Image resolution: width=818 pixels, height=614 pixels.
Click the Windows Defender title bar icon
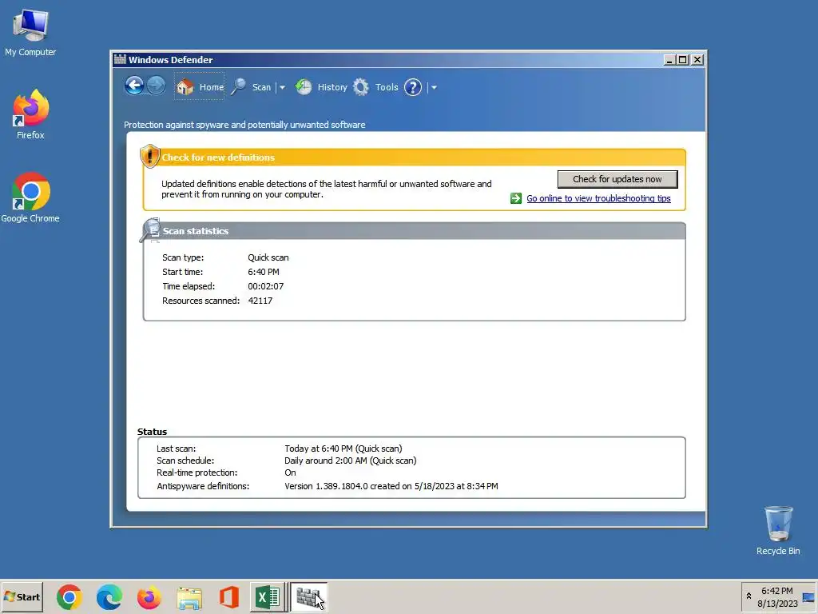pos(120,59)
